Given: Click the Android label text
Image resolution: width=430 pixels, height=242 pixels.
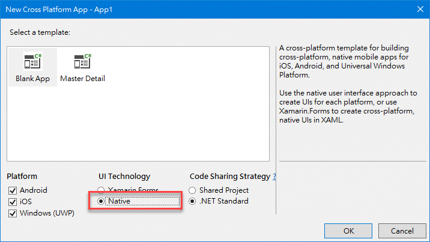Looking at the screenshot, I should [34, 190].
